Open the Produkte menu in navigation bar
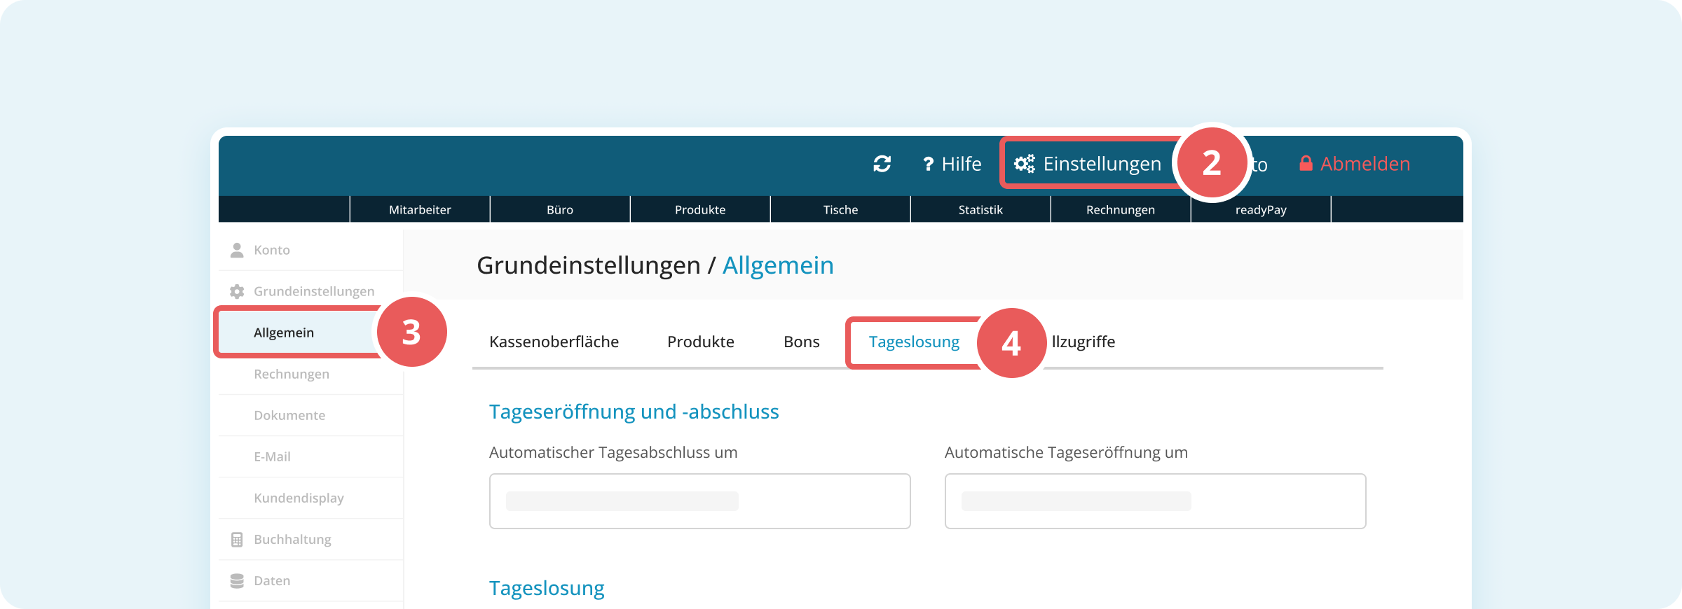The image size is (1682, 609). pos(700,209)
